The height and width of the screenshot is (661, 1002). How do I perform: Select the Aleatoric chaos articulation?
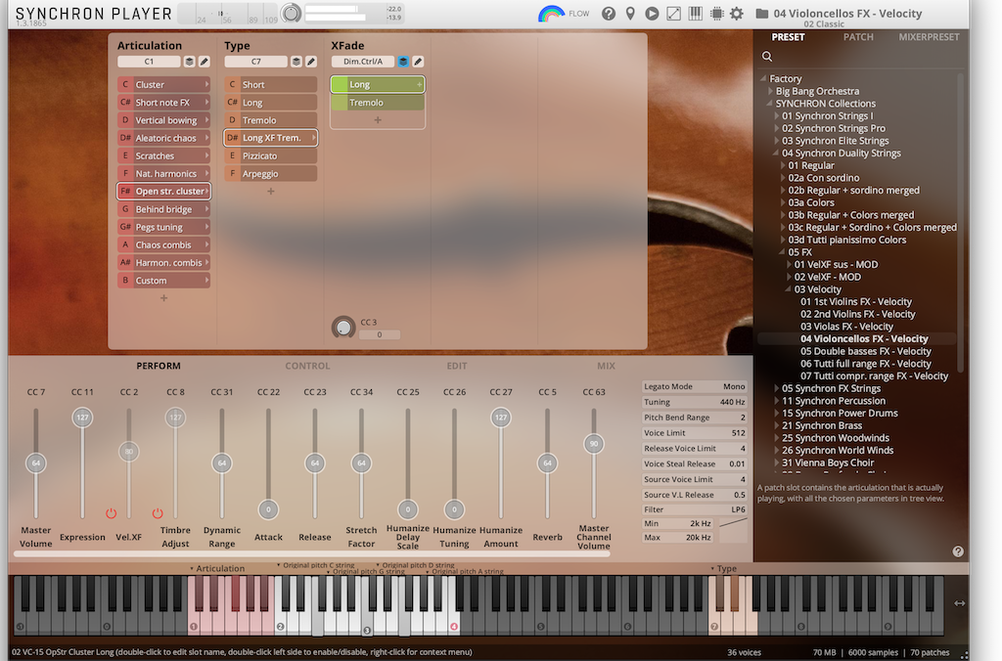(163, 138)
